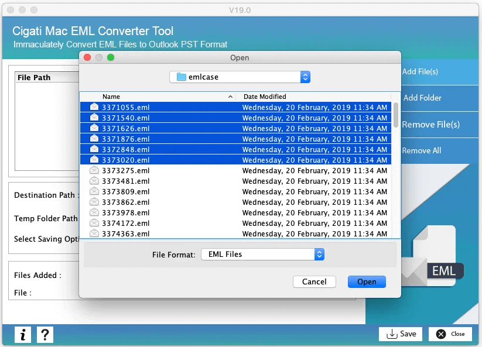Cancel the Open file dialog

coord(314,281)
